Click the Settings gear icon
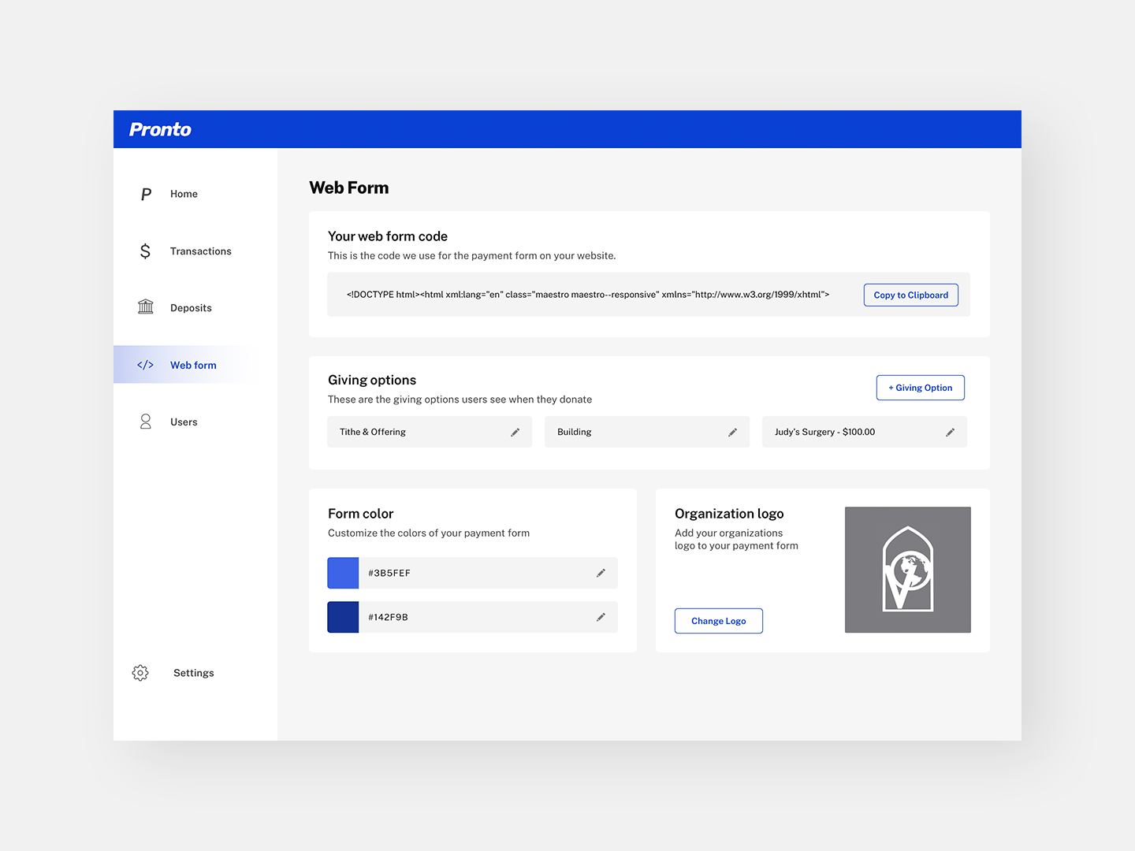 coord(140,673)
